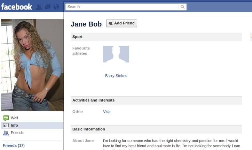The image size is (252, 150).
Task: Click Barry Stokes placeholder thumbnail
Action: pos(116,54)
